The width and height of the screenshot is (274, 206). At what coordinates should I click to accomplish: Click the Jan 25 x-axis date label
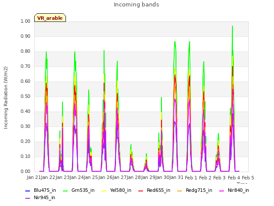(91, 178)
